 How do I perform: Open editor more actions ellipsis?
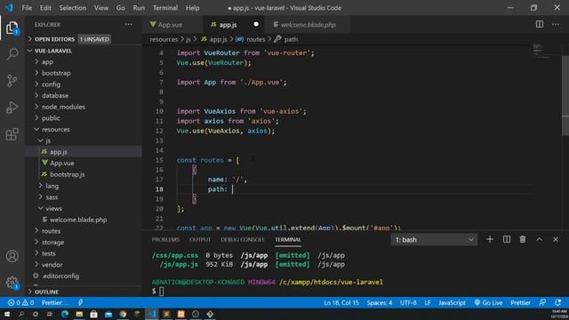[556, 24]
